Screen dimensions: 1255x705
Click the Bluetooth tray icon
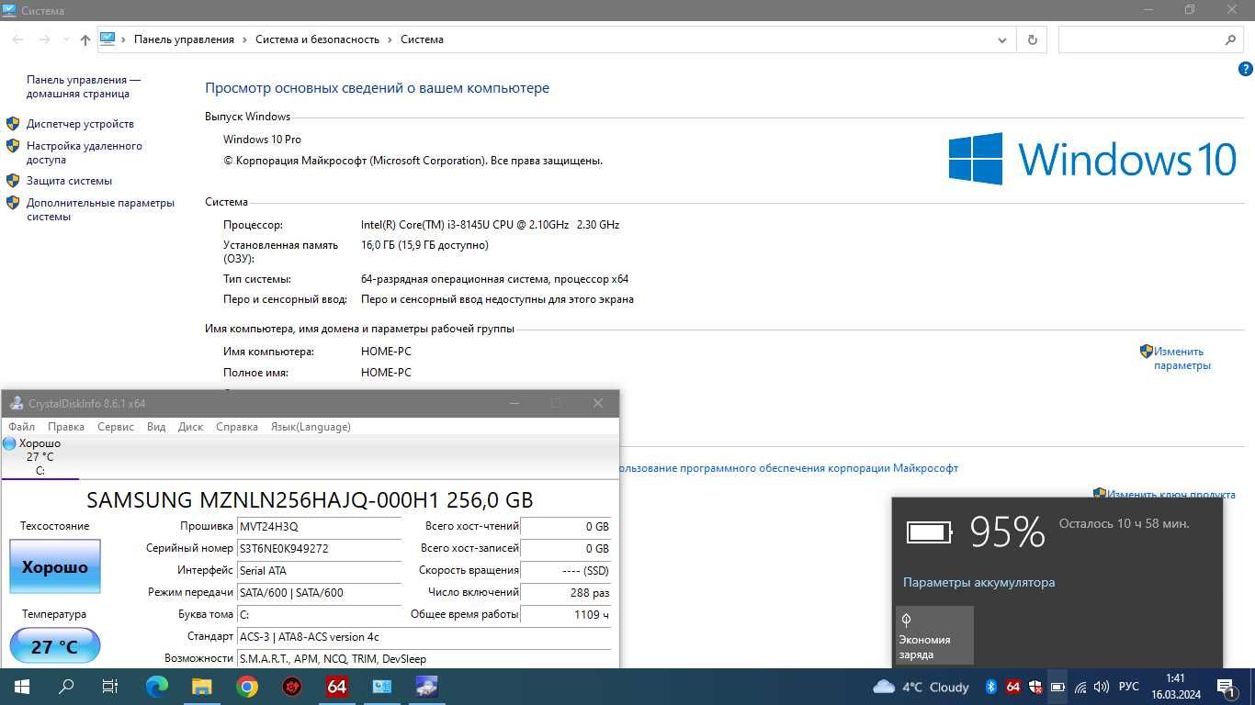point(991,687)
